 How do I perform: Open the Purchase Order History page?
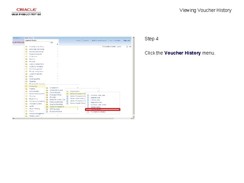pyautogui.click(x=98, y=105)
